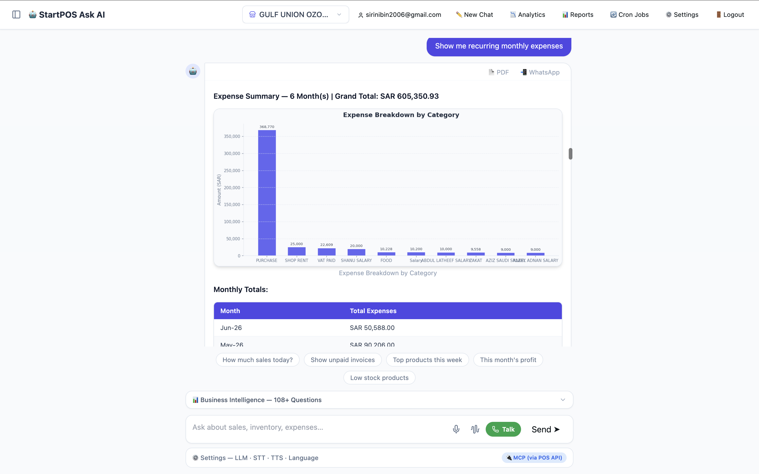Click the Monthly Totals heading
759x474 pixels.
point(241,289)
